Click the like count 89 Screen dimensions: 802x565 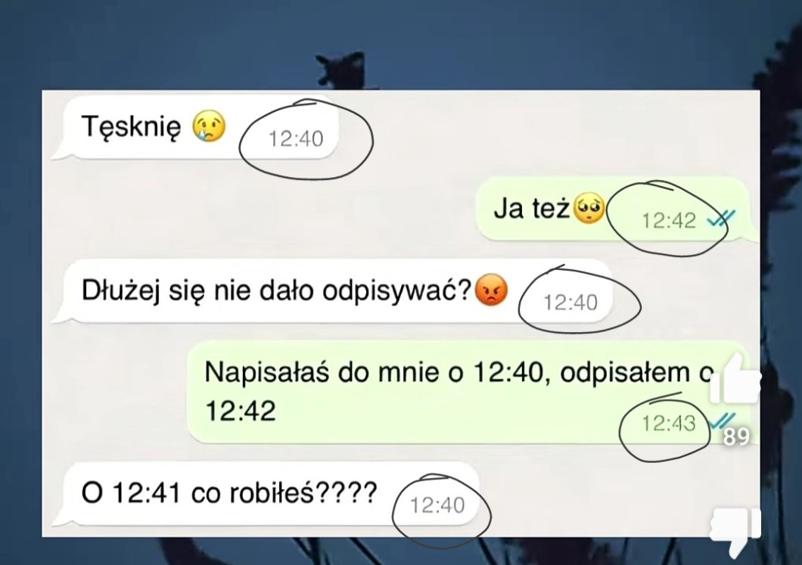tap(736, 436)
